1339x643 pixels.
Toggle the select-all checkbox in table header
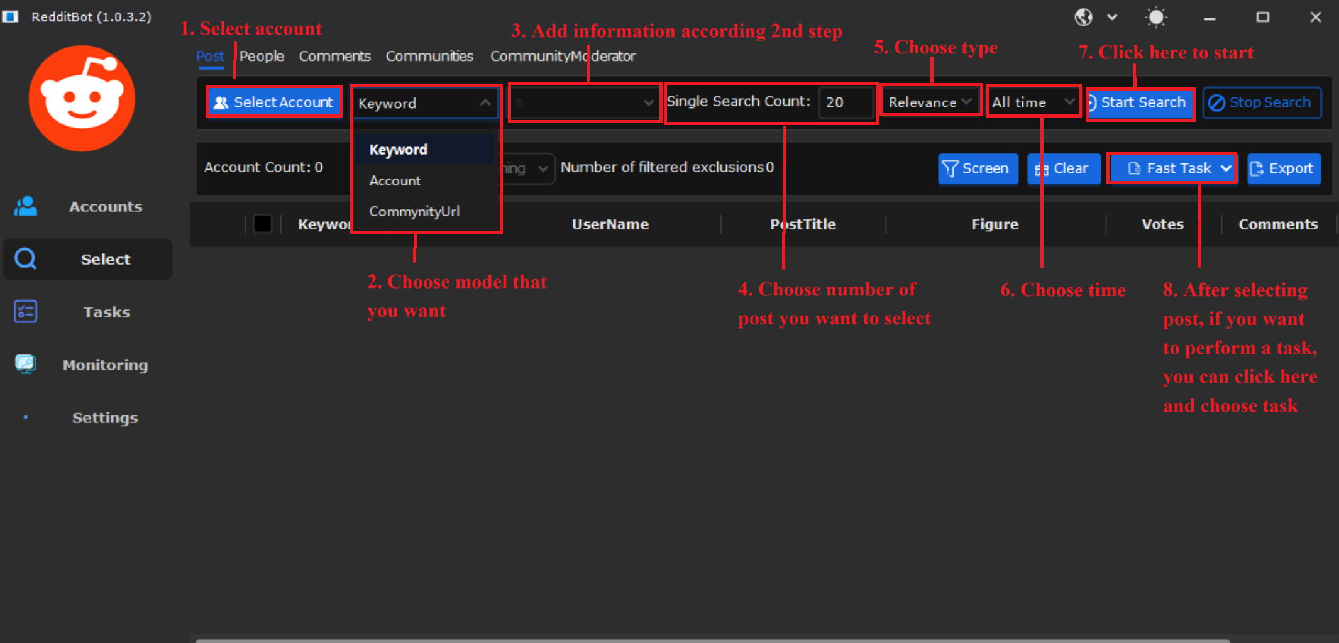coord(262,224)
